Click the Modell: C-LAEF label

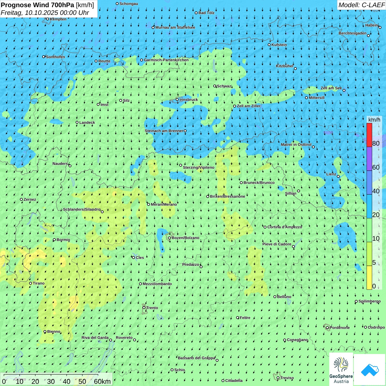pos(361,5)
